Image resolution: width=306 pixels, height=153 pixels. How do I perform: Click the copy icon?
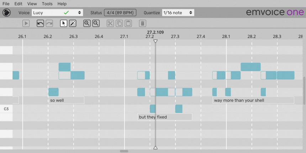pyautogui.click(x=119, y=23)
